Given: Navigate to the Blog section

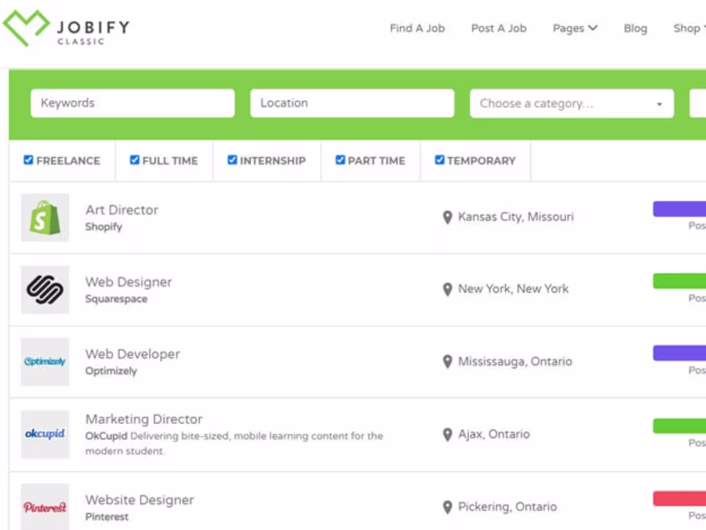Looking at the screenshot, I should point(635,28).
